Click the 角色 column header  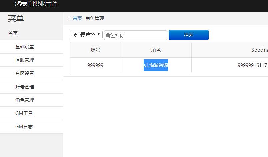156,50
